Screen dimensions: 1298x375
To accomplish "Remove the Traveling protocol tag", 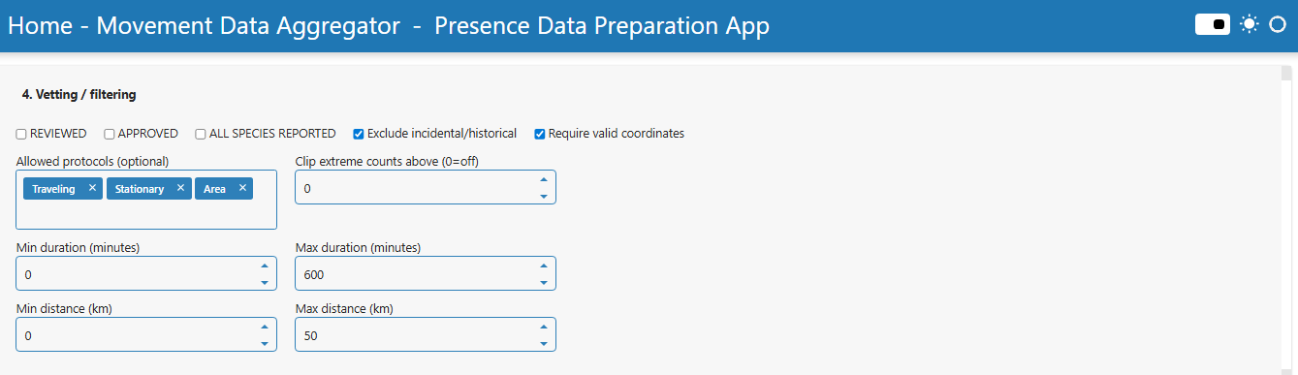I will coord(92,188).
